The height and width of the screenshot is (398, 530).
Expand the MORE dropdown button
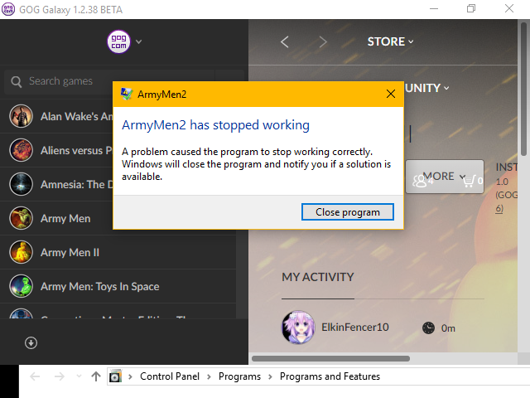point(444,177)
